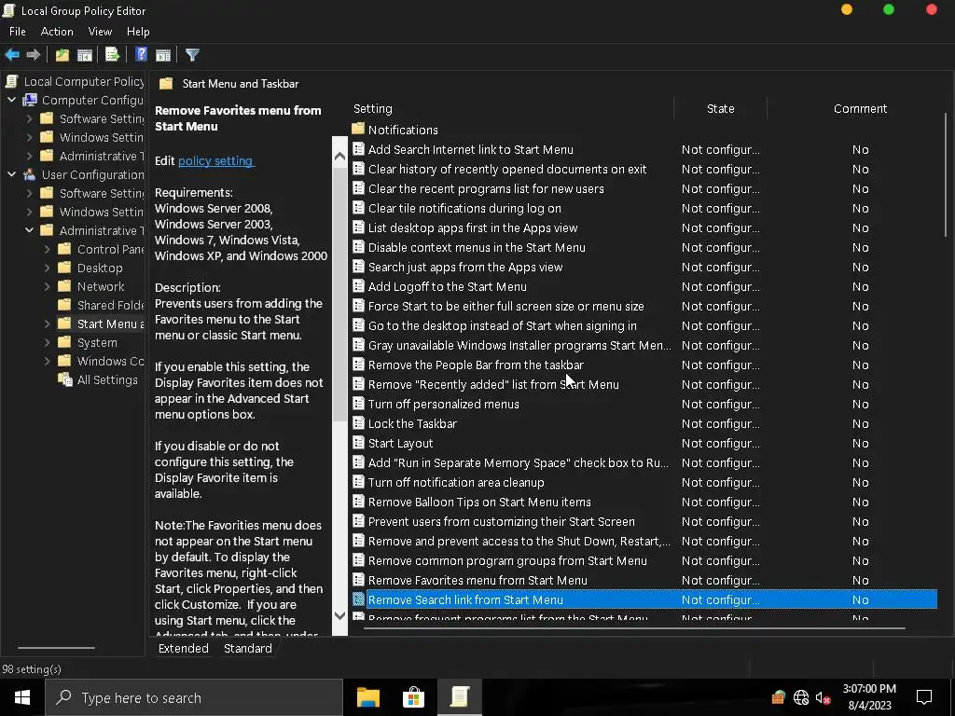Collapse the User Configuration node
This screenshot has height=716, width=955.
tap(11, 174)
